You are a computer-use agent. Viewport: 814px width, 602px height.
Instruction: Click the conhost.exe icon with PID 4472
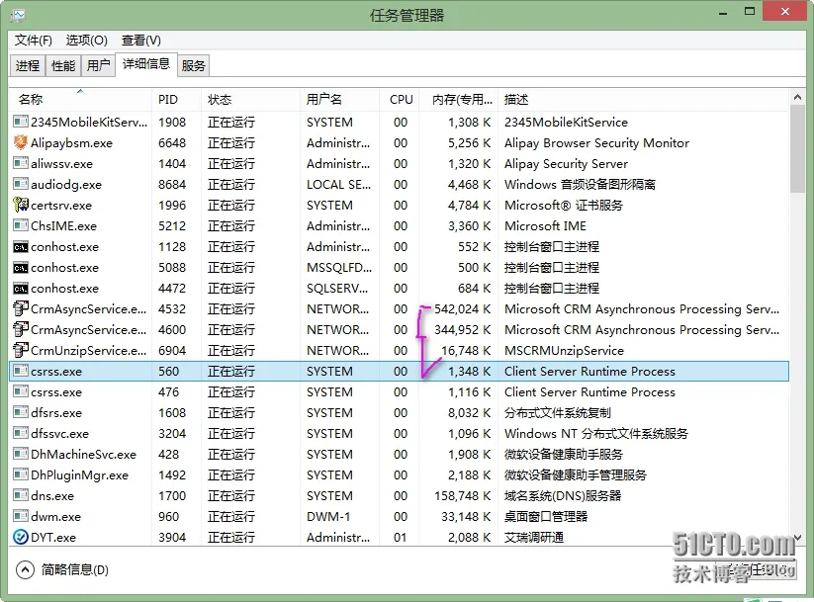21,289
